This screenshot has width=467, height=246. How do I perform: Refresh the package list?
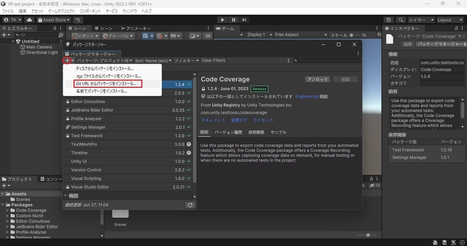pyautogui.click(x=190, y=205)
